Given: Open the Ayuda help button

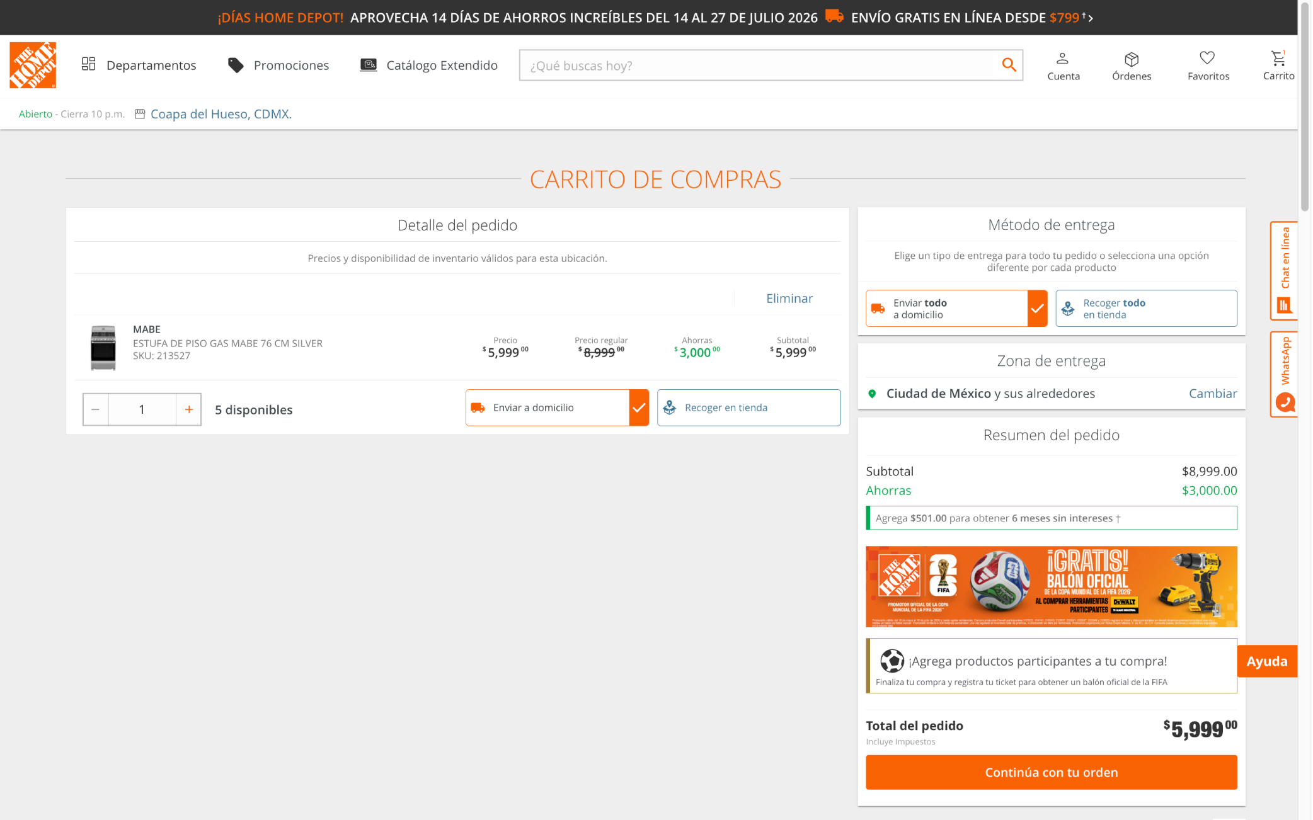Looking at the screenshot, I should (x=1267, y=661).
